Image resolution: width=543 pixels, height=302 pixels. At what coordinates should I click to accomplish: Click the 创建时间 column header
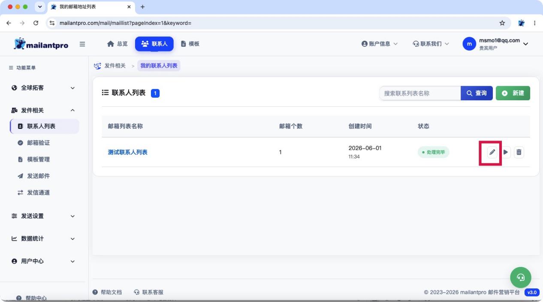pyautogui.click(x=360, y=126)
